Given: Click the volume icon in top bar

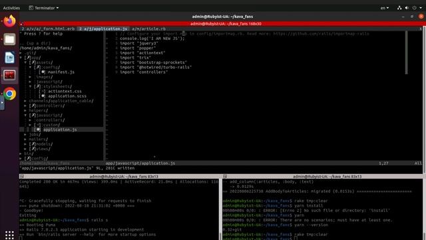Looking at the screenshot, I should [407, 8].
